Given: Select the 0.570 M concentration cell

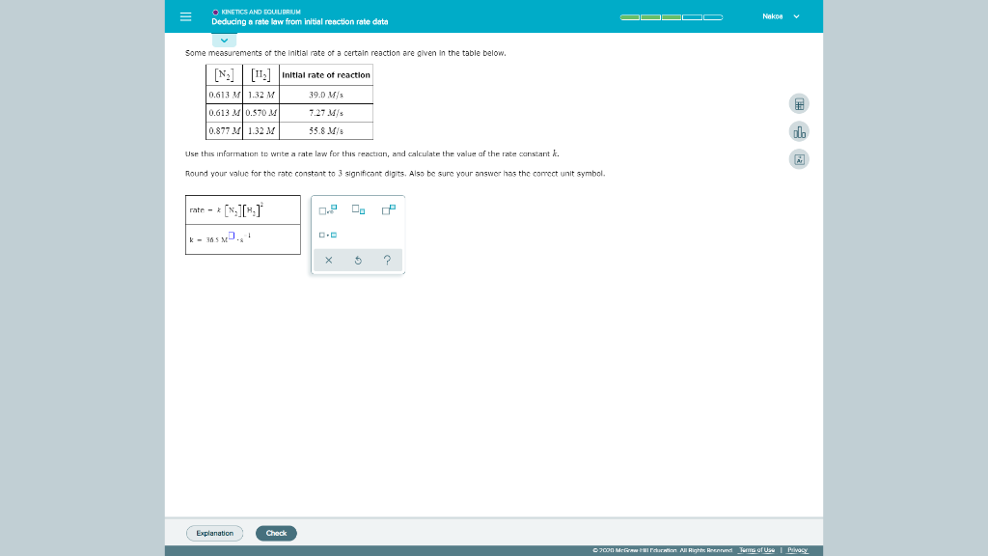Looking at the screenshot, I should pyautogui.click(x=261, y=113).
